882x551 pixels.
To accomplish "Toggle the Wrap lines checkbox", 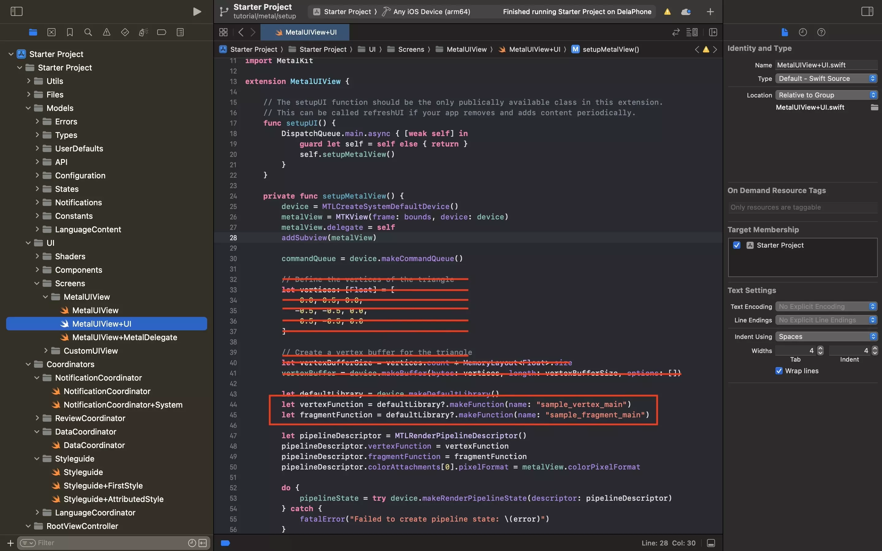I will click(779, 370).
